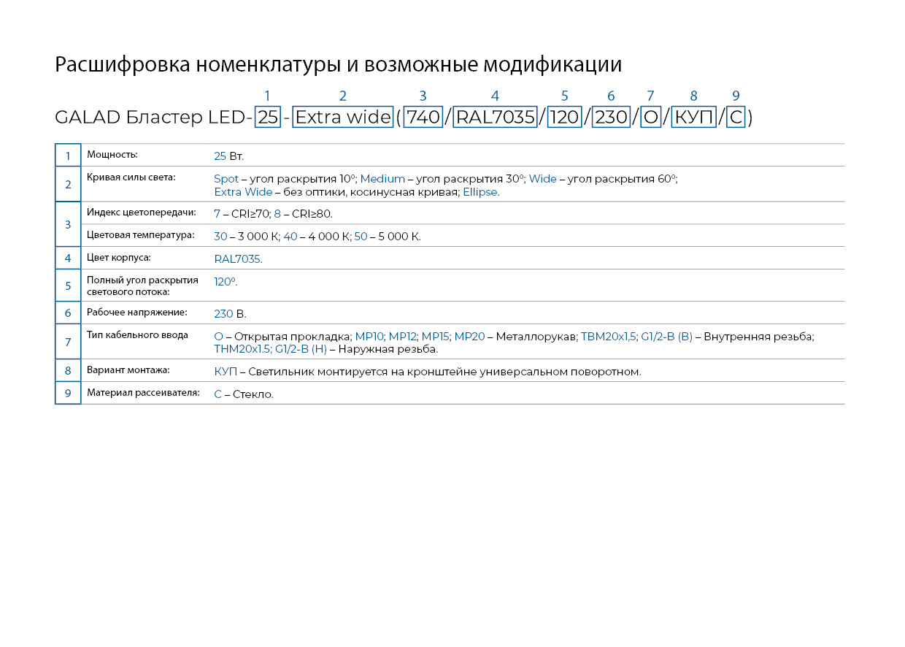905x647 pixels.
Task: Click the row number 7 cell in table
Action: point(68,342)
